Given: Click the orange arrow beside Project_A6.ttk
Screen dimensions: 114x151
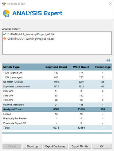Looking at the screenshot, I should click(x=5, y=39).
